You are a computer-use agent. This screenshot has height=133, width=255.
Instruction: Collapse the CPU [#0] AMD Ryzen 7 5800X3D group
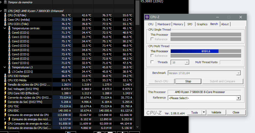pyautogui.click(x=1, y=11)
